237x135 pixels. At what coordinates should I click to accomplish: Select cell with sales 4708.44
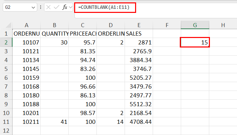pyautogui.click(x=139, y=122)
